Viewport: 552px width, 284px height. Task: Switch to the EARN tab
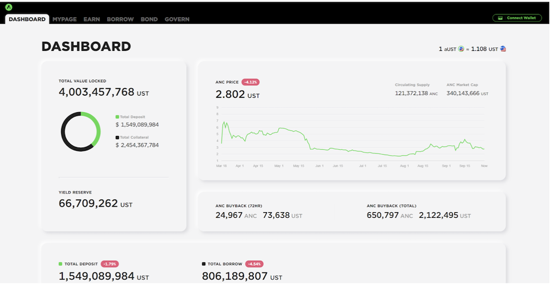[92, 19]
